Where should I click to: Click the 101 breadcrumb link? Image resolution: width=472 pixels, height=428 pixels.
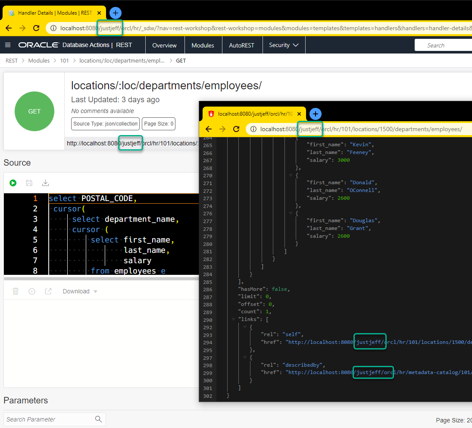coord(64,60)
